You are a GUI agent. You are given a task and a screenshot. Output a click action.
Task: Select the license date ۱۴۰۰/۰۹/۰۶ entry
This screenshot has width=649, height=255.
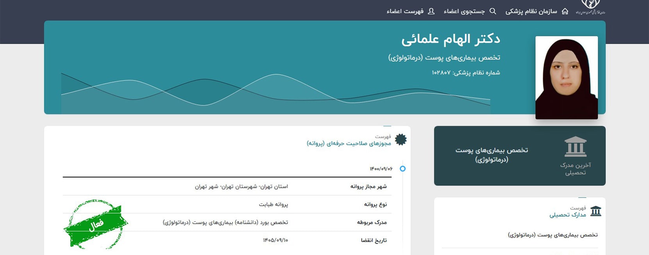click(381, 169)
